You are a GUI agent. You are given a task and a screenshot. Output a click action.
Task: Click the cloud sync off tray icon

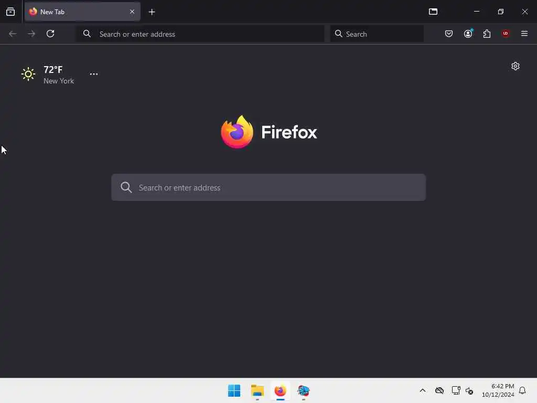point(439,390)
